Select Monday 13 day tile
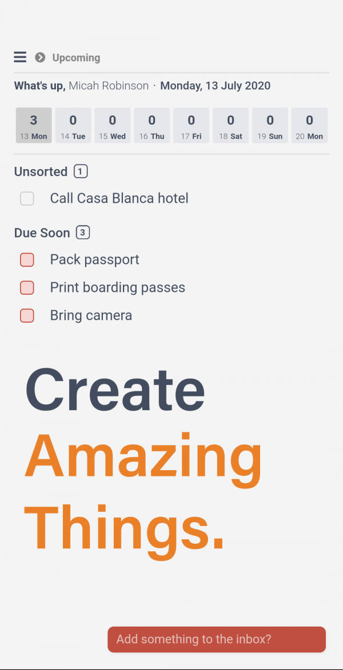The height and width of the screenshot is (670, 343). (34, 126)
